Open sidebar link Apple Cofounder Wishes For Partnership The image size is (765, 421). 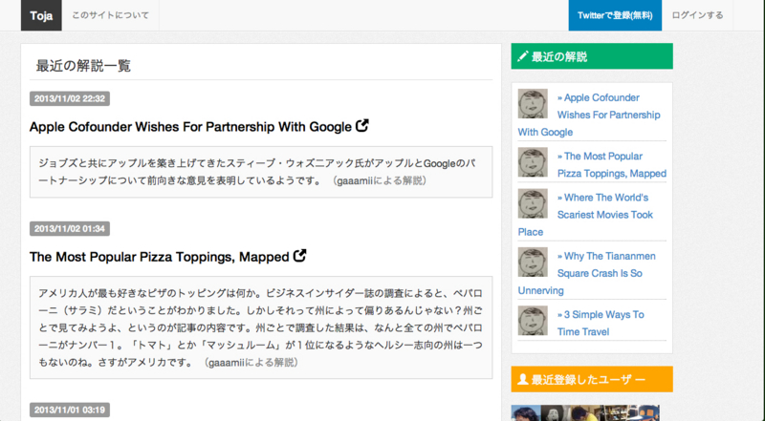pyautogui.click(x=589, y=115)
